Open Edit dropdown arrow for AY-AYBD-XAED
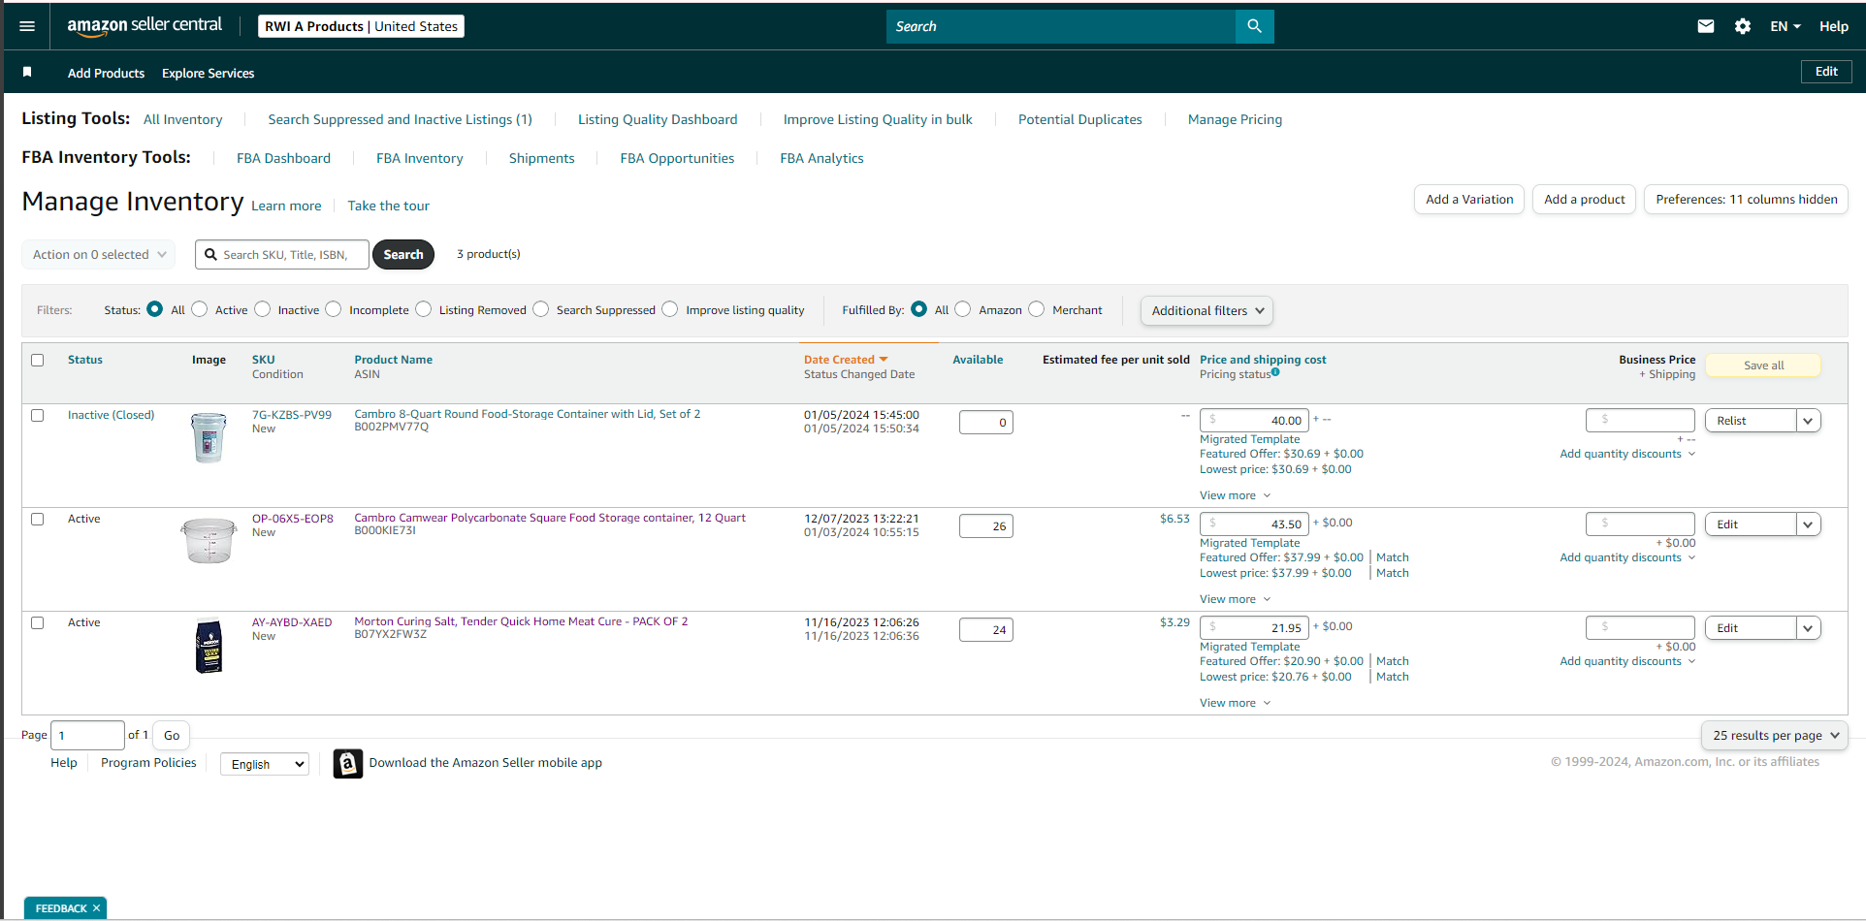The height and width of the screenshot is (921, 1866). click(1808, 628)
